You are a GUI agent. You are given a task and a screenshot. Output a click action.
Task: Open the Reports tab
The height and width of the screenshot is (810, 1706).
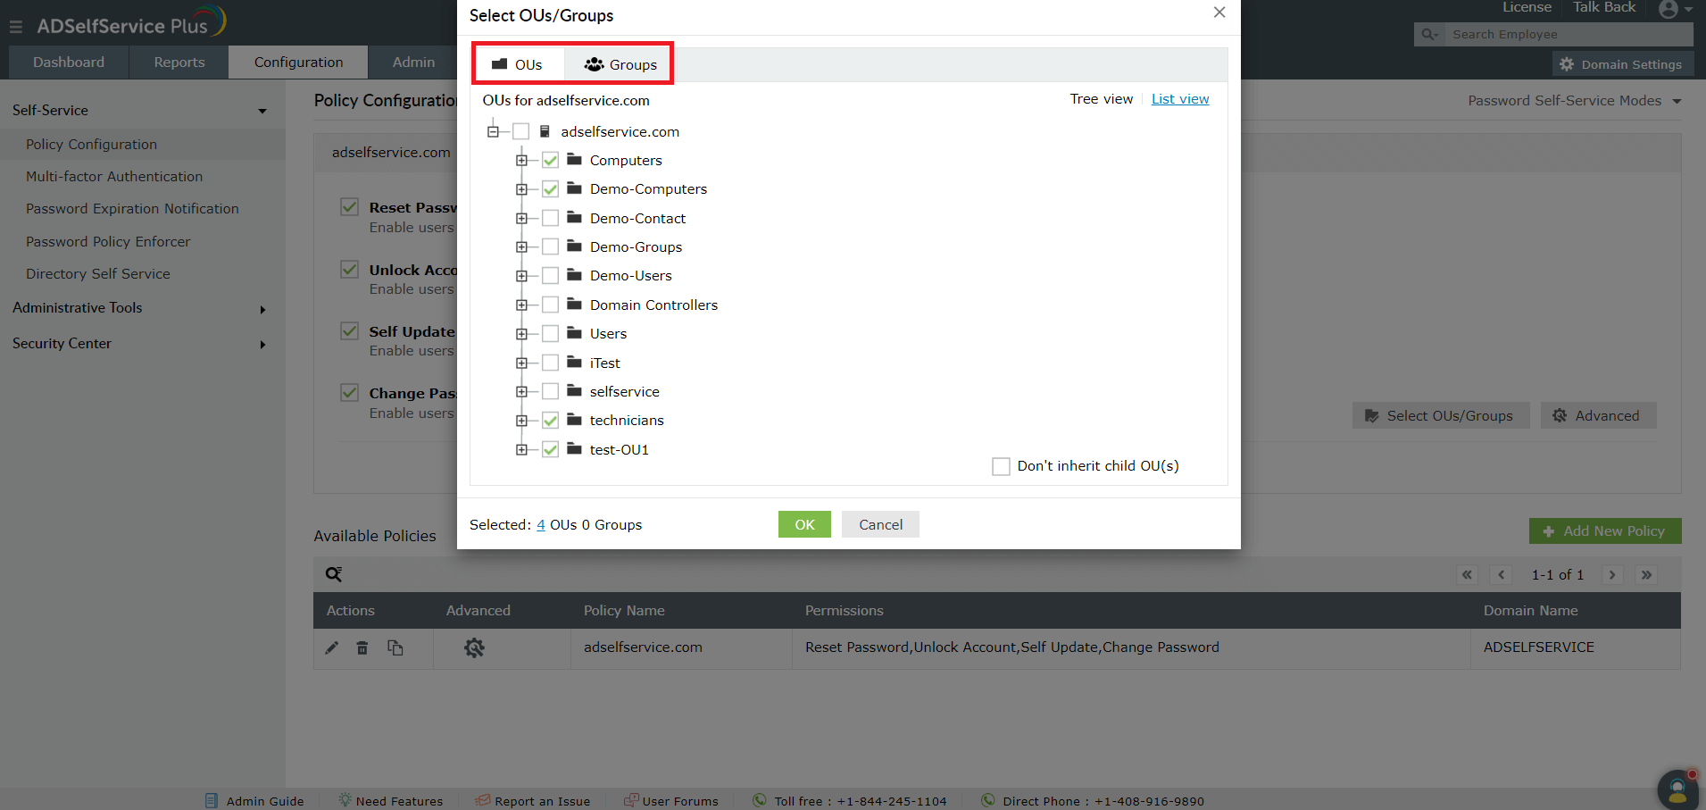[x=179, y=63]
